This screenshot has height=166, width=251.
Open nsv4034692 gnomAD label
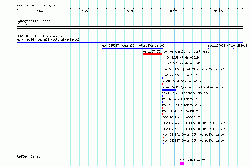point(194,135)
